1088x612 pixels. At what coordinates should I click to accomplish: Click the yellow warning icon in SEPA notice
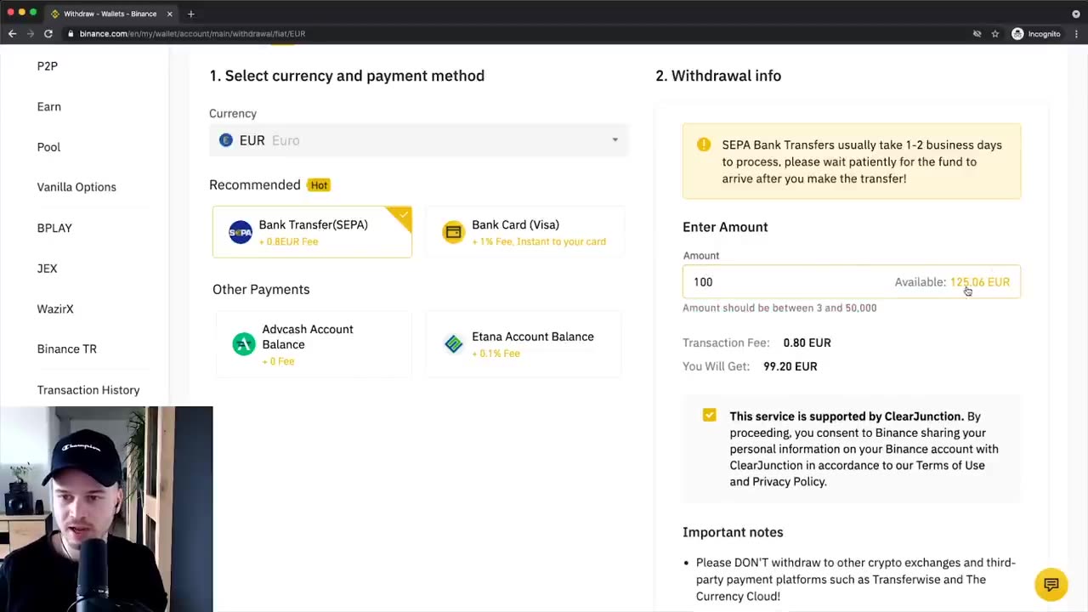(704, 144)
